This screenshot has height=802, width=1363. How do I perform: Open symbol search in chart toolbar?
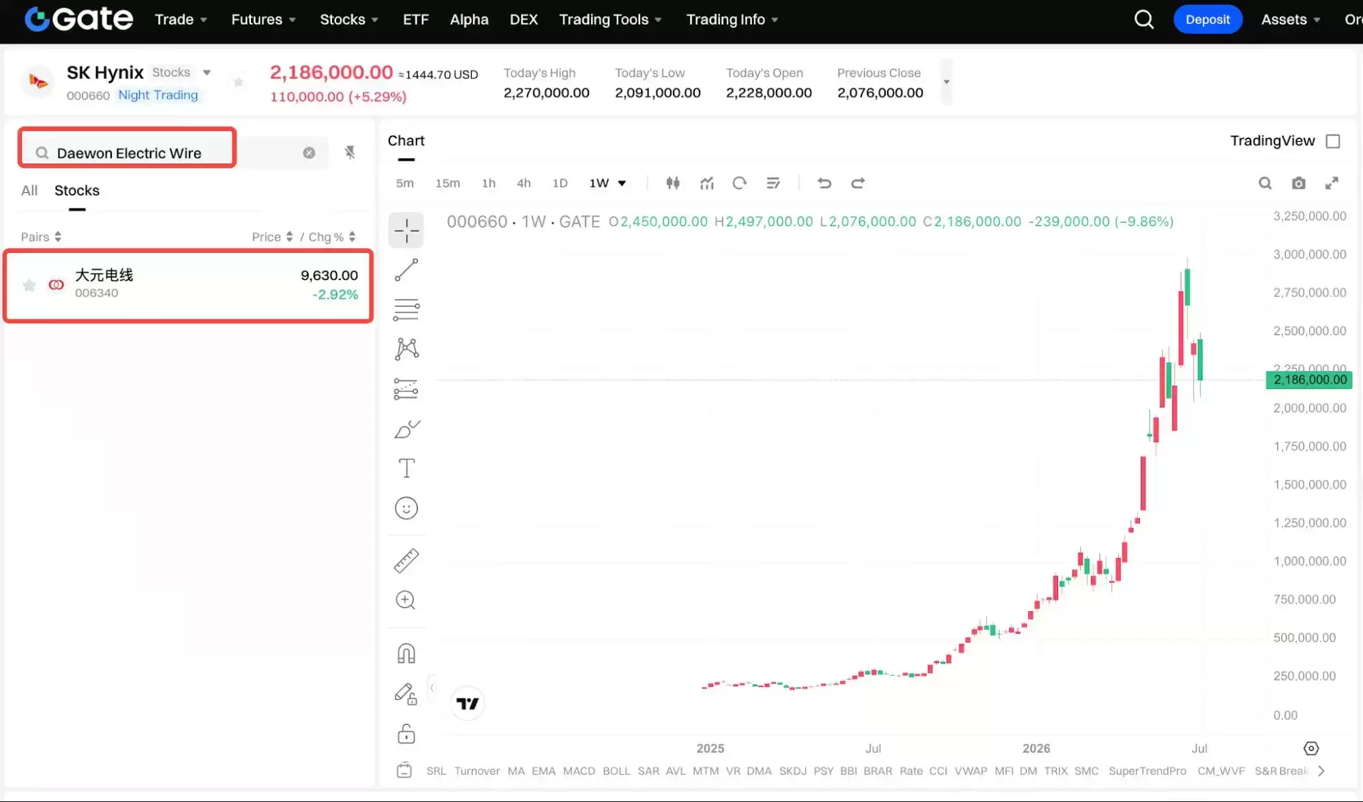click(x=1265, y=183)
